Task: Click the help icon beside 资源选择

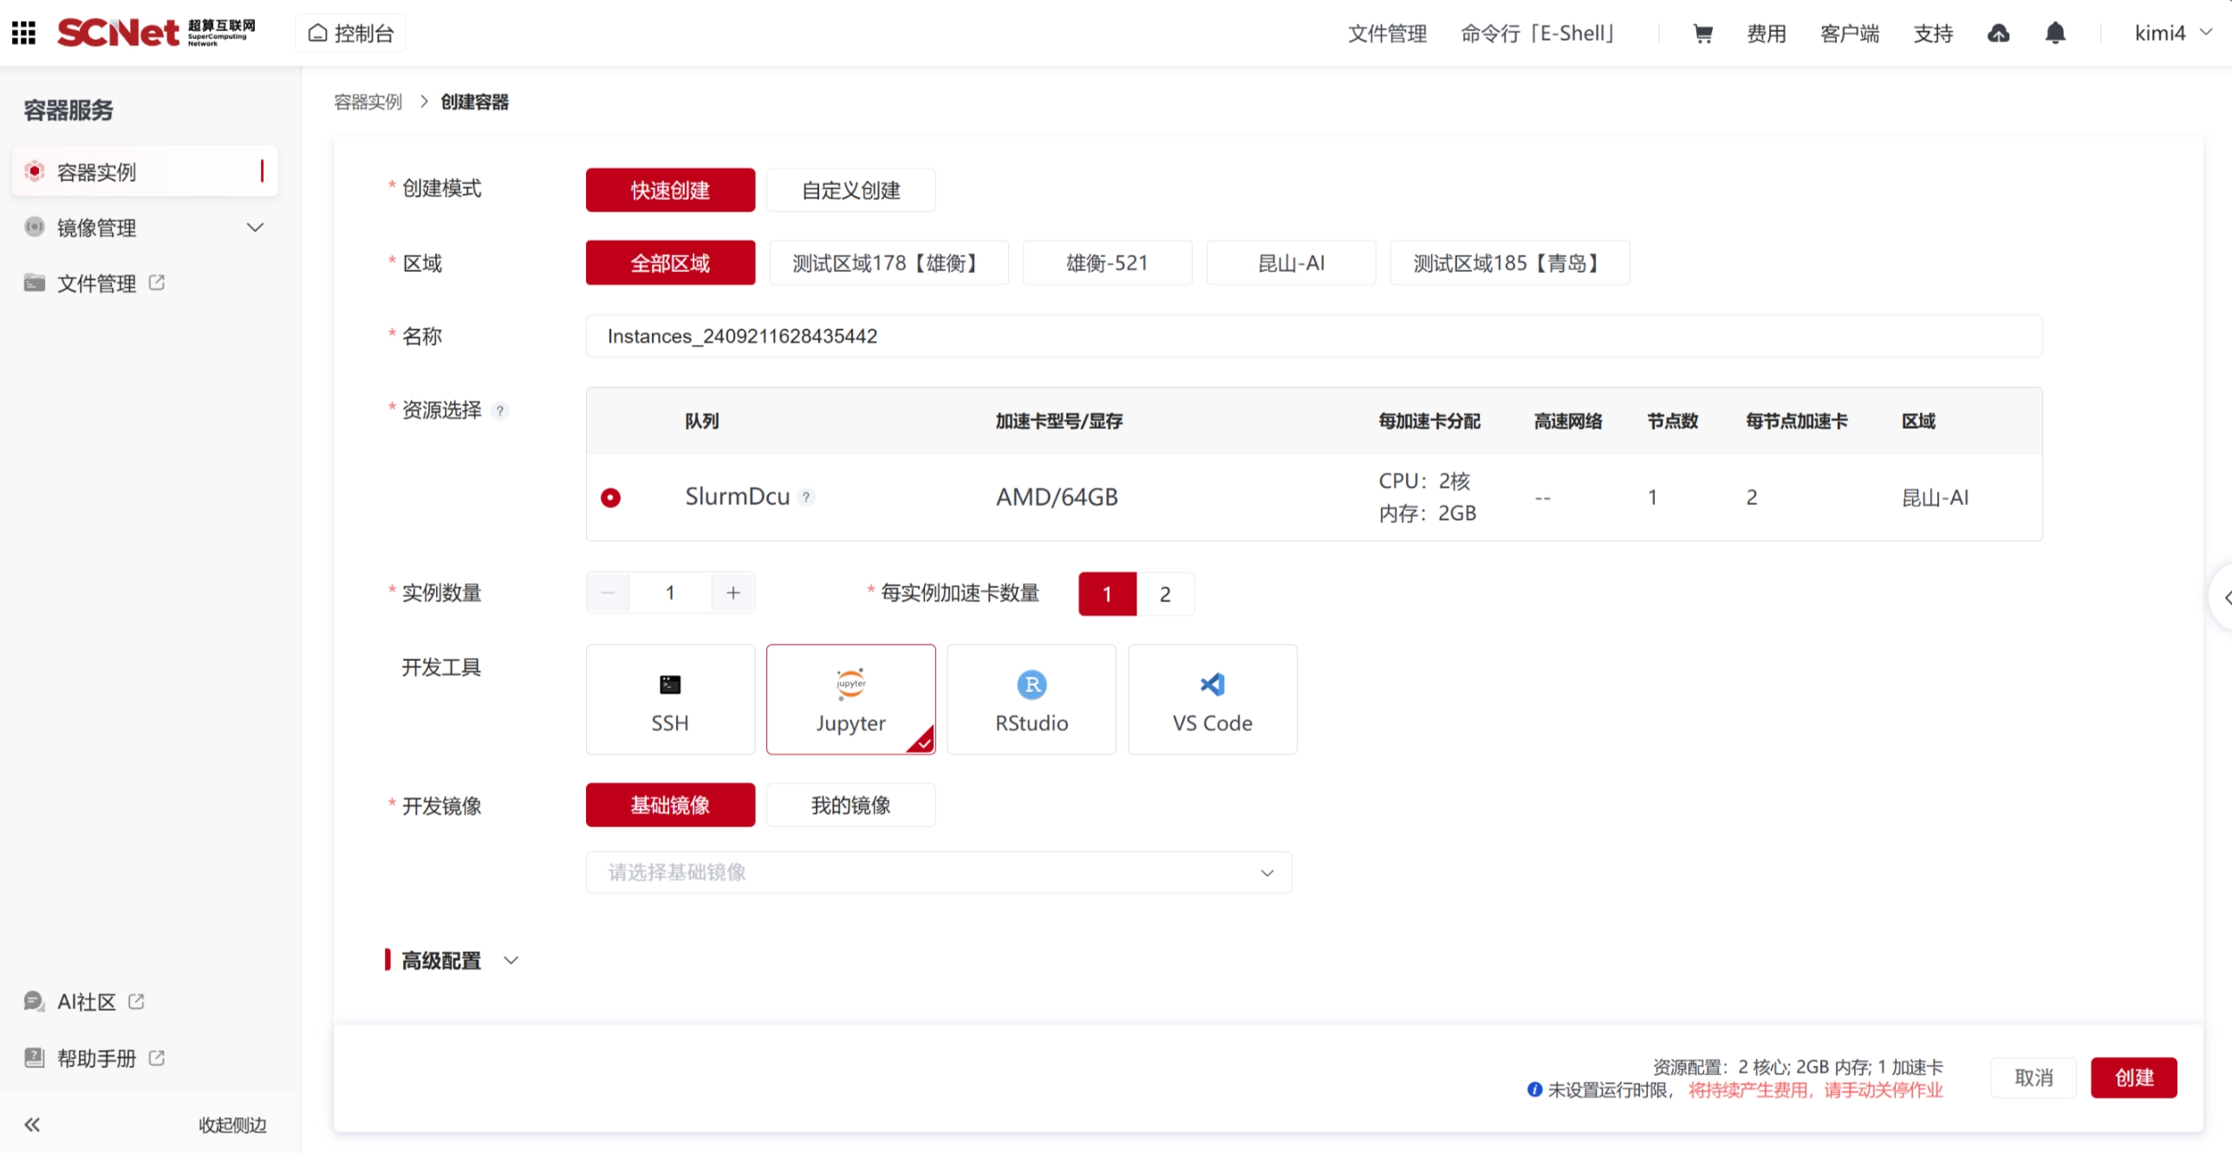Action: (x=500, y=411)
